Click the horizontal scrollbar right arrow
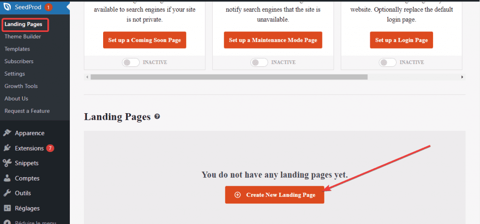 (462, 77)
